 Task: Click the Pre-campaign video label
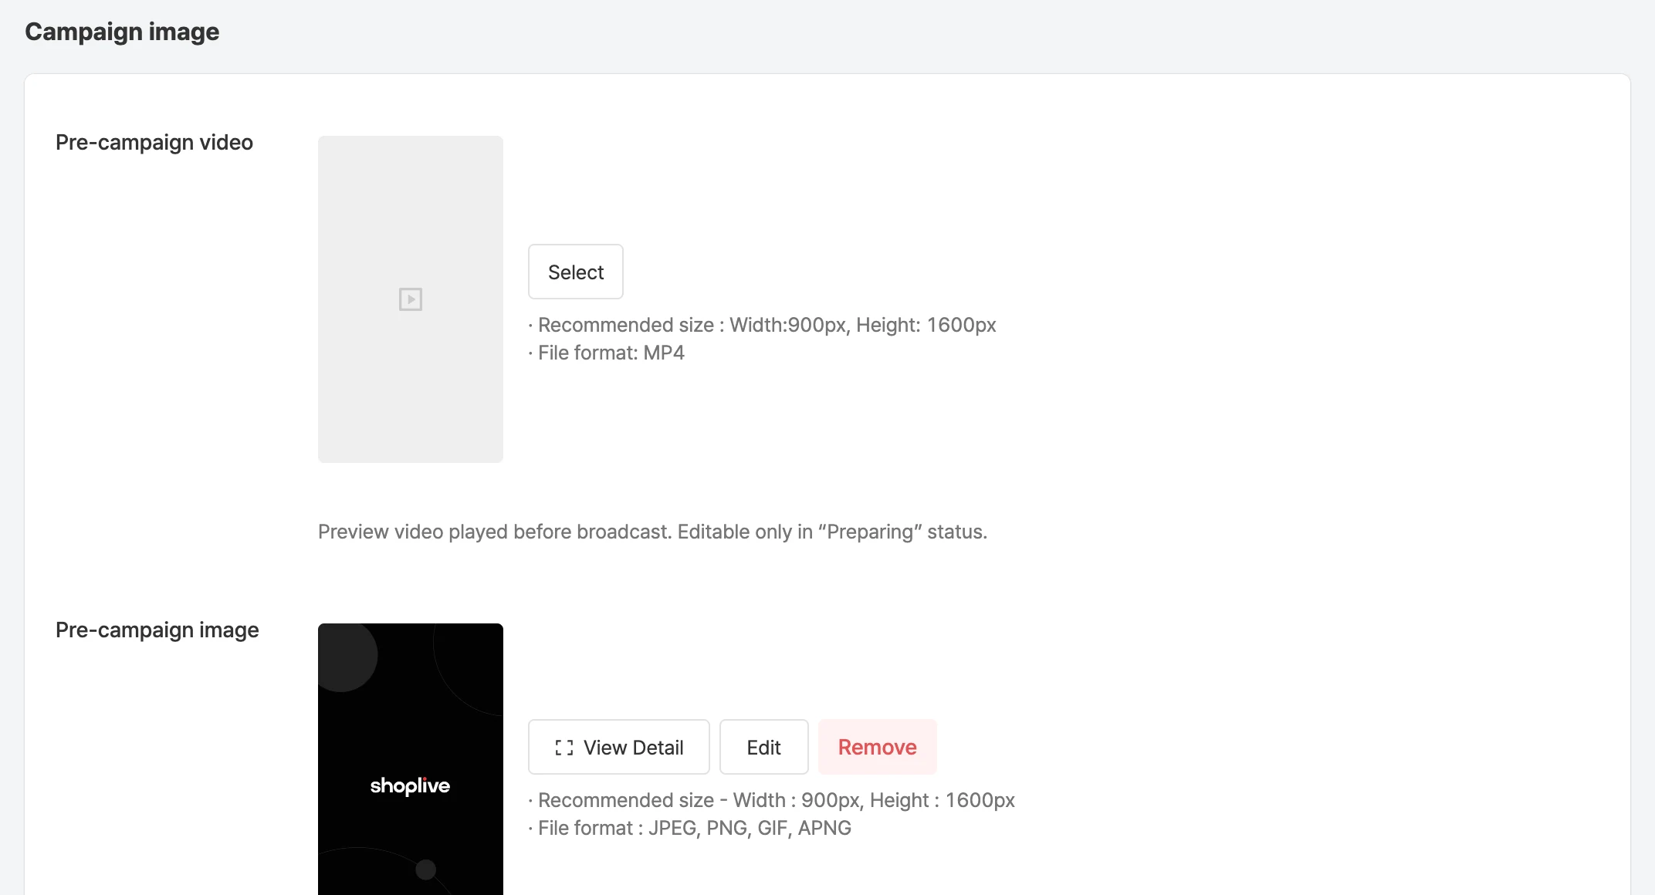point(154,143)
